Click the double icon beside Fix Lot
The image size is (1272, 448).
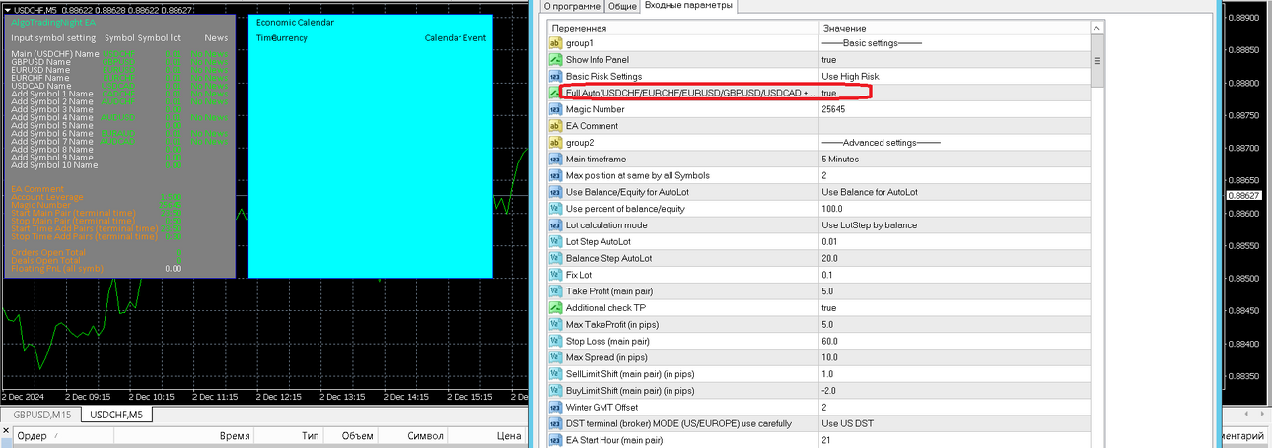coord(555,275)
